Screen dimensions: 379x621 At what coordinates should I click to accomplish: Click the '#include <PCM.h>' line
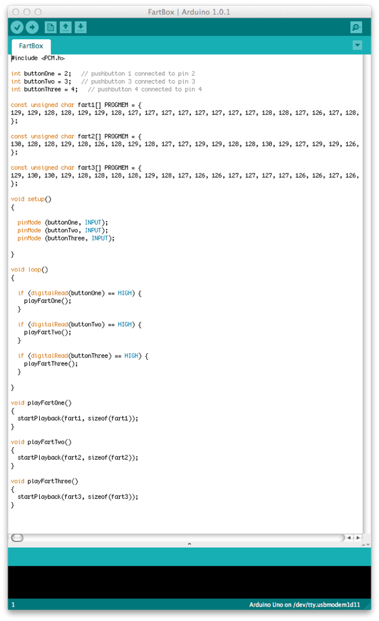tap(38, 58)
